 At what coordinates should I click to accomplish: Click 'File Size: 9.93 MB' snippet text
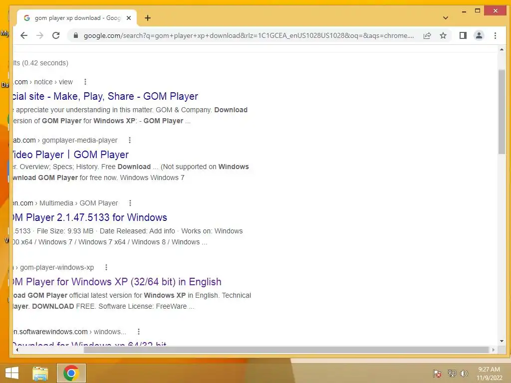[x=65, y=231]
